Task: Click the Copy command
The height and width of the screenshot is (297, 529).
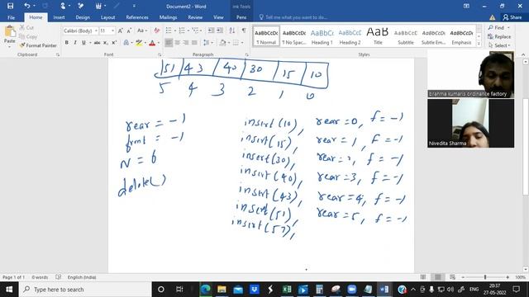Action: tap(28, 36)
